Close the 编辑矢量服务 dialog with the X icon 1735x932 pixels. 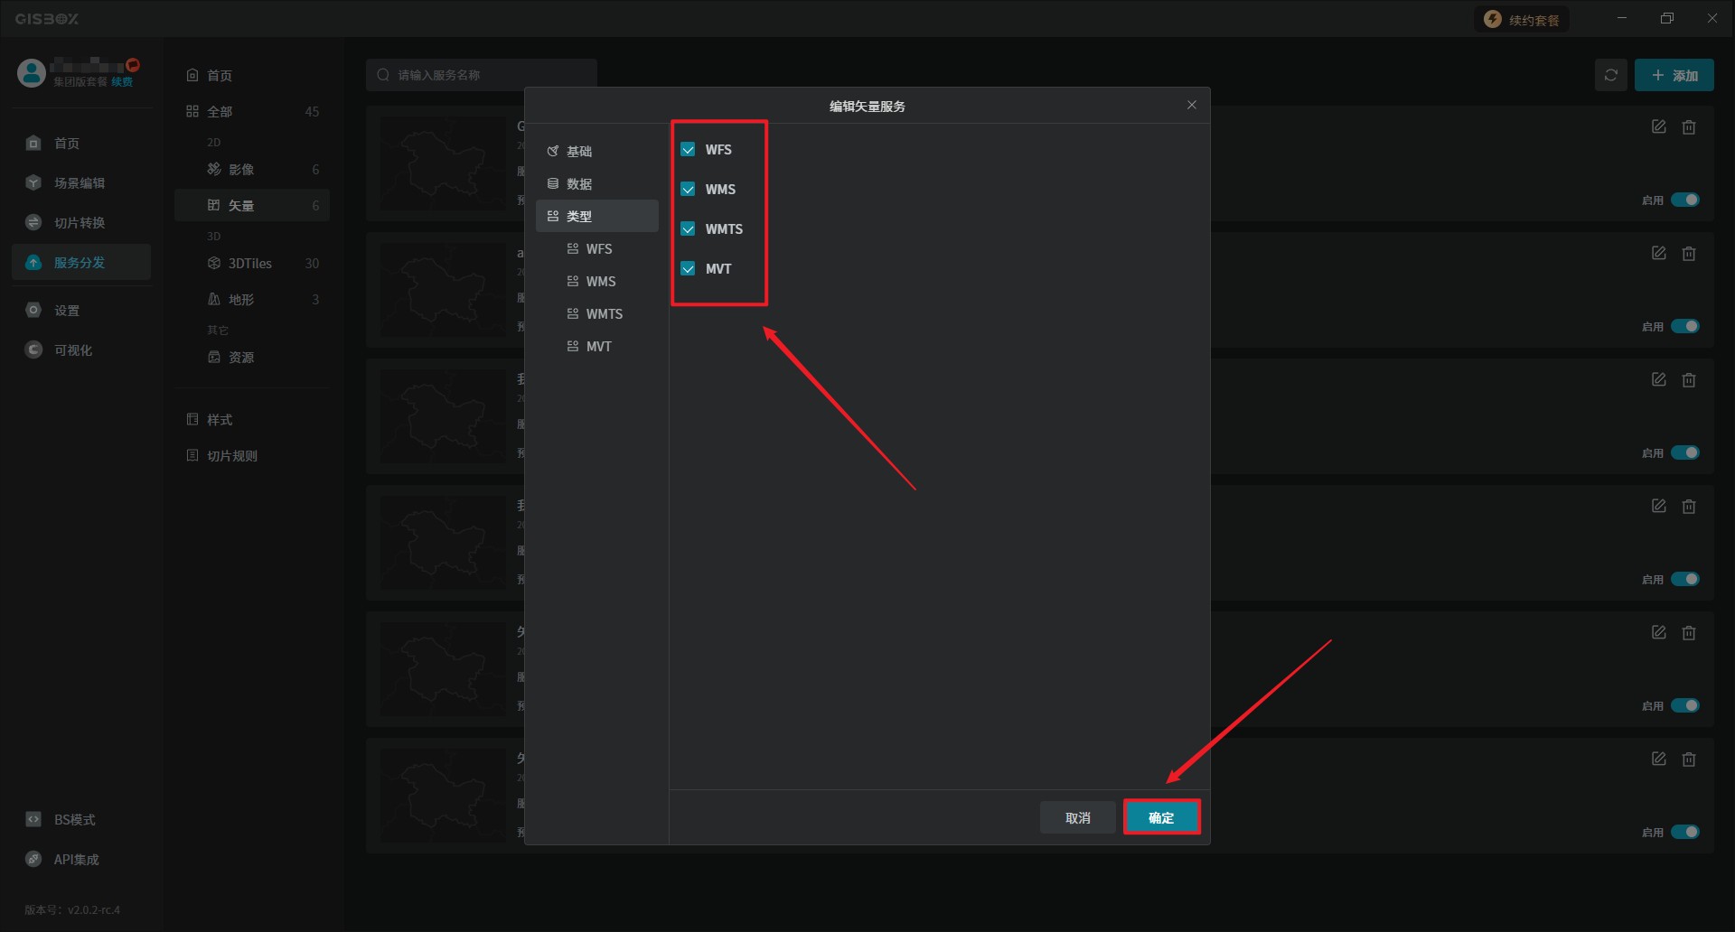point(1191,106)
